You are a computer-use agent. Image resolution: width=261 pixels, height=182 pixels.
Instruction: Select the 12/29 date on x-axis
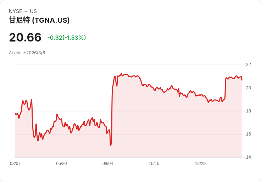click(200, 164)
